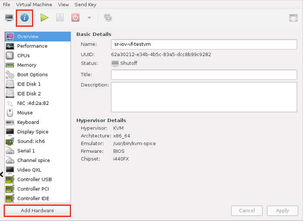The image size is (303, 221).
Task: Select IDE Disk 1
Action: tap(38, 84)
